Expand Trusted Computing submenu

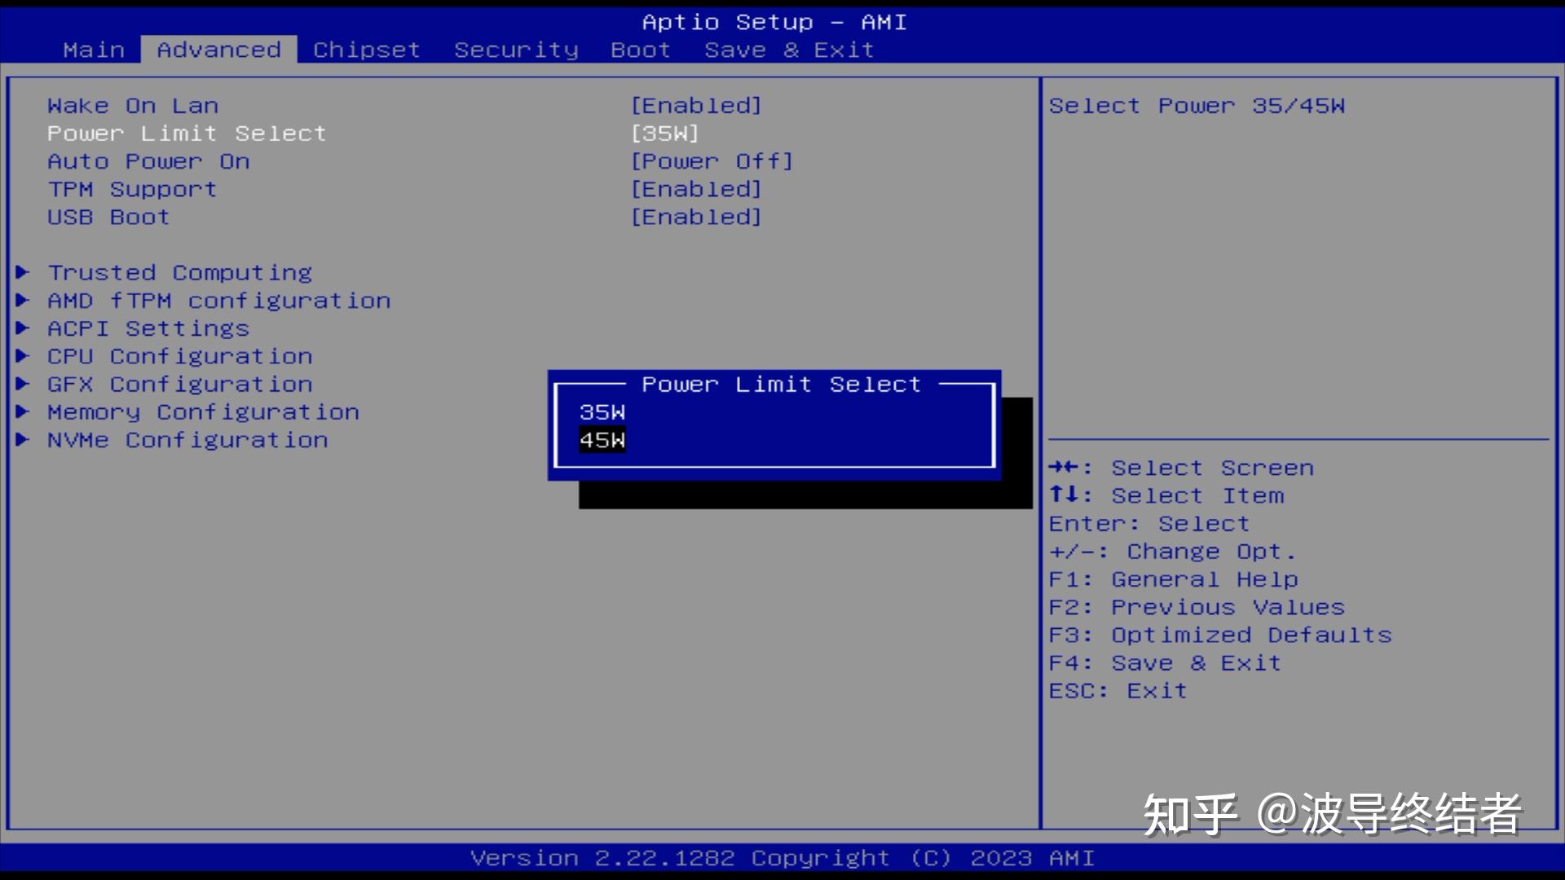179,272
